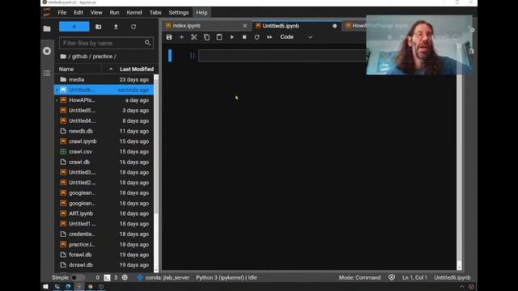Sort files by Name column
The image size is (518, 291).
66,69
